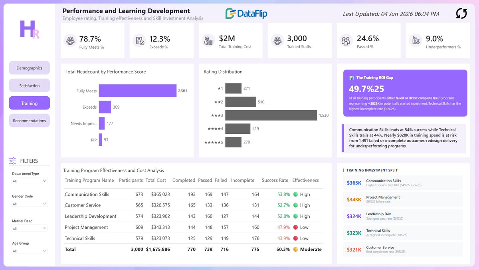Select the $321K Customer Service investment card

pos(403,249)
